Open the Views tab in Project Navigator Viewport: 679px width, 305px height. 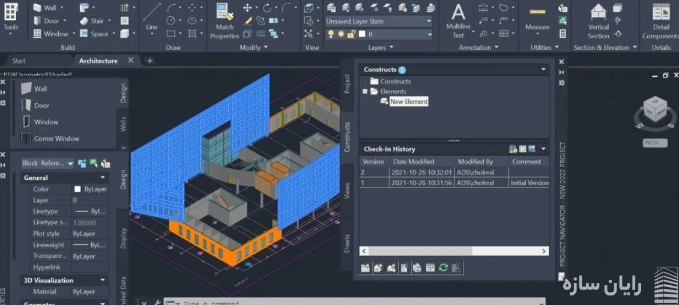tap(347, 191)
